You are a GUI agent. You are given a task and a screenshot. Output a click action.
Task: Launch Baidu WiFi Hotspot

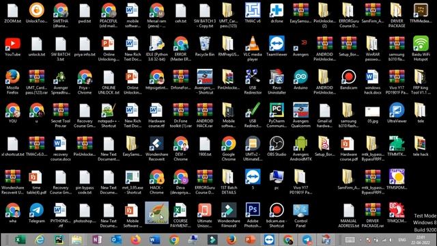click(x=421, y=49)
